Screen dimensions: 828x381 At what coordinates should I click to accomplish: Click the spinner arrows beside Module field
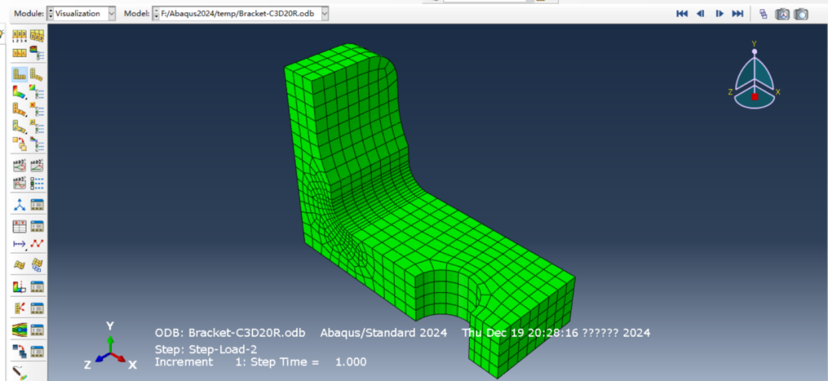[51, 14]
